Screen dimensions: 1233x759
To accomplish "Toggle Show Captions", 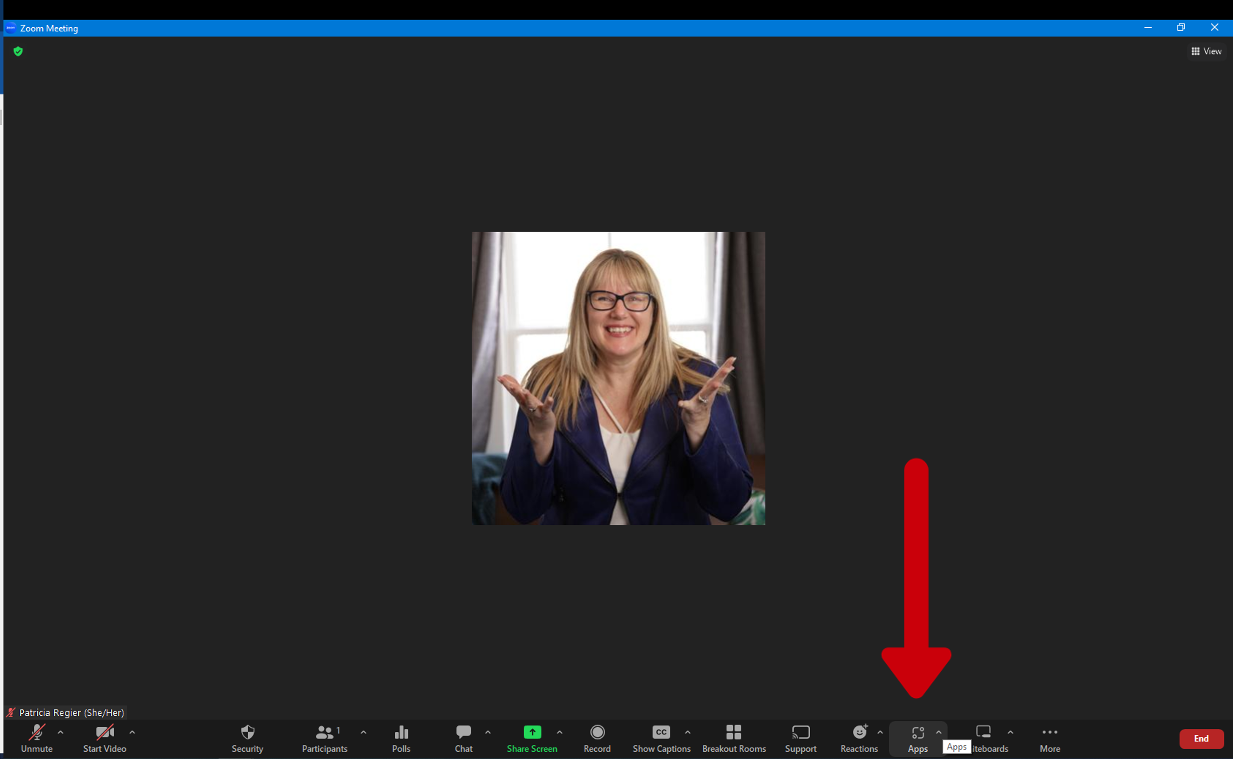I will click(x=661, y=738).
